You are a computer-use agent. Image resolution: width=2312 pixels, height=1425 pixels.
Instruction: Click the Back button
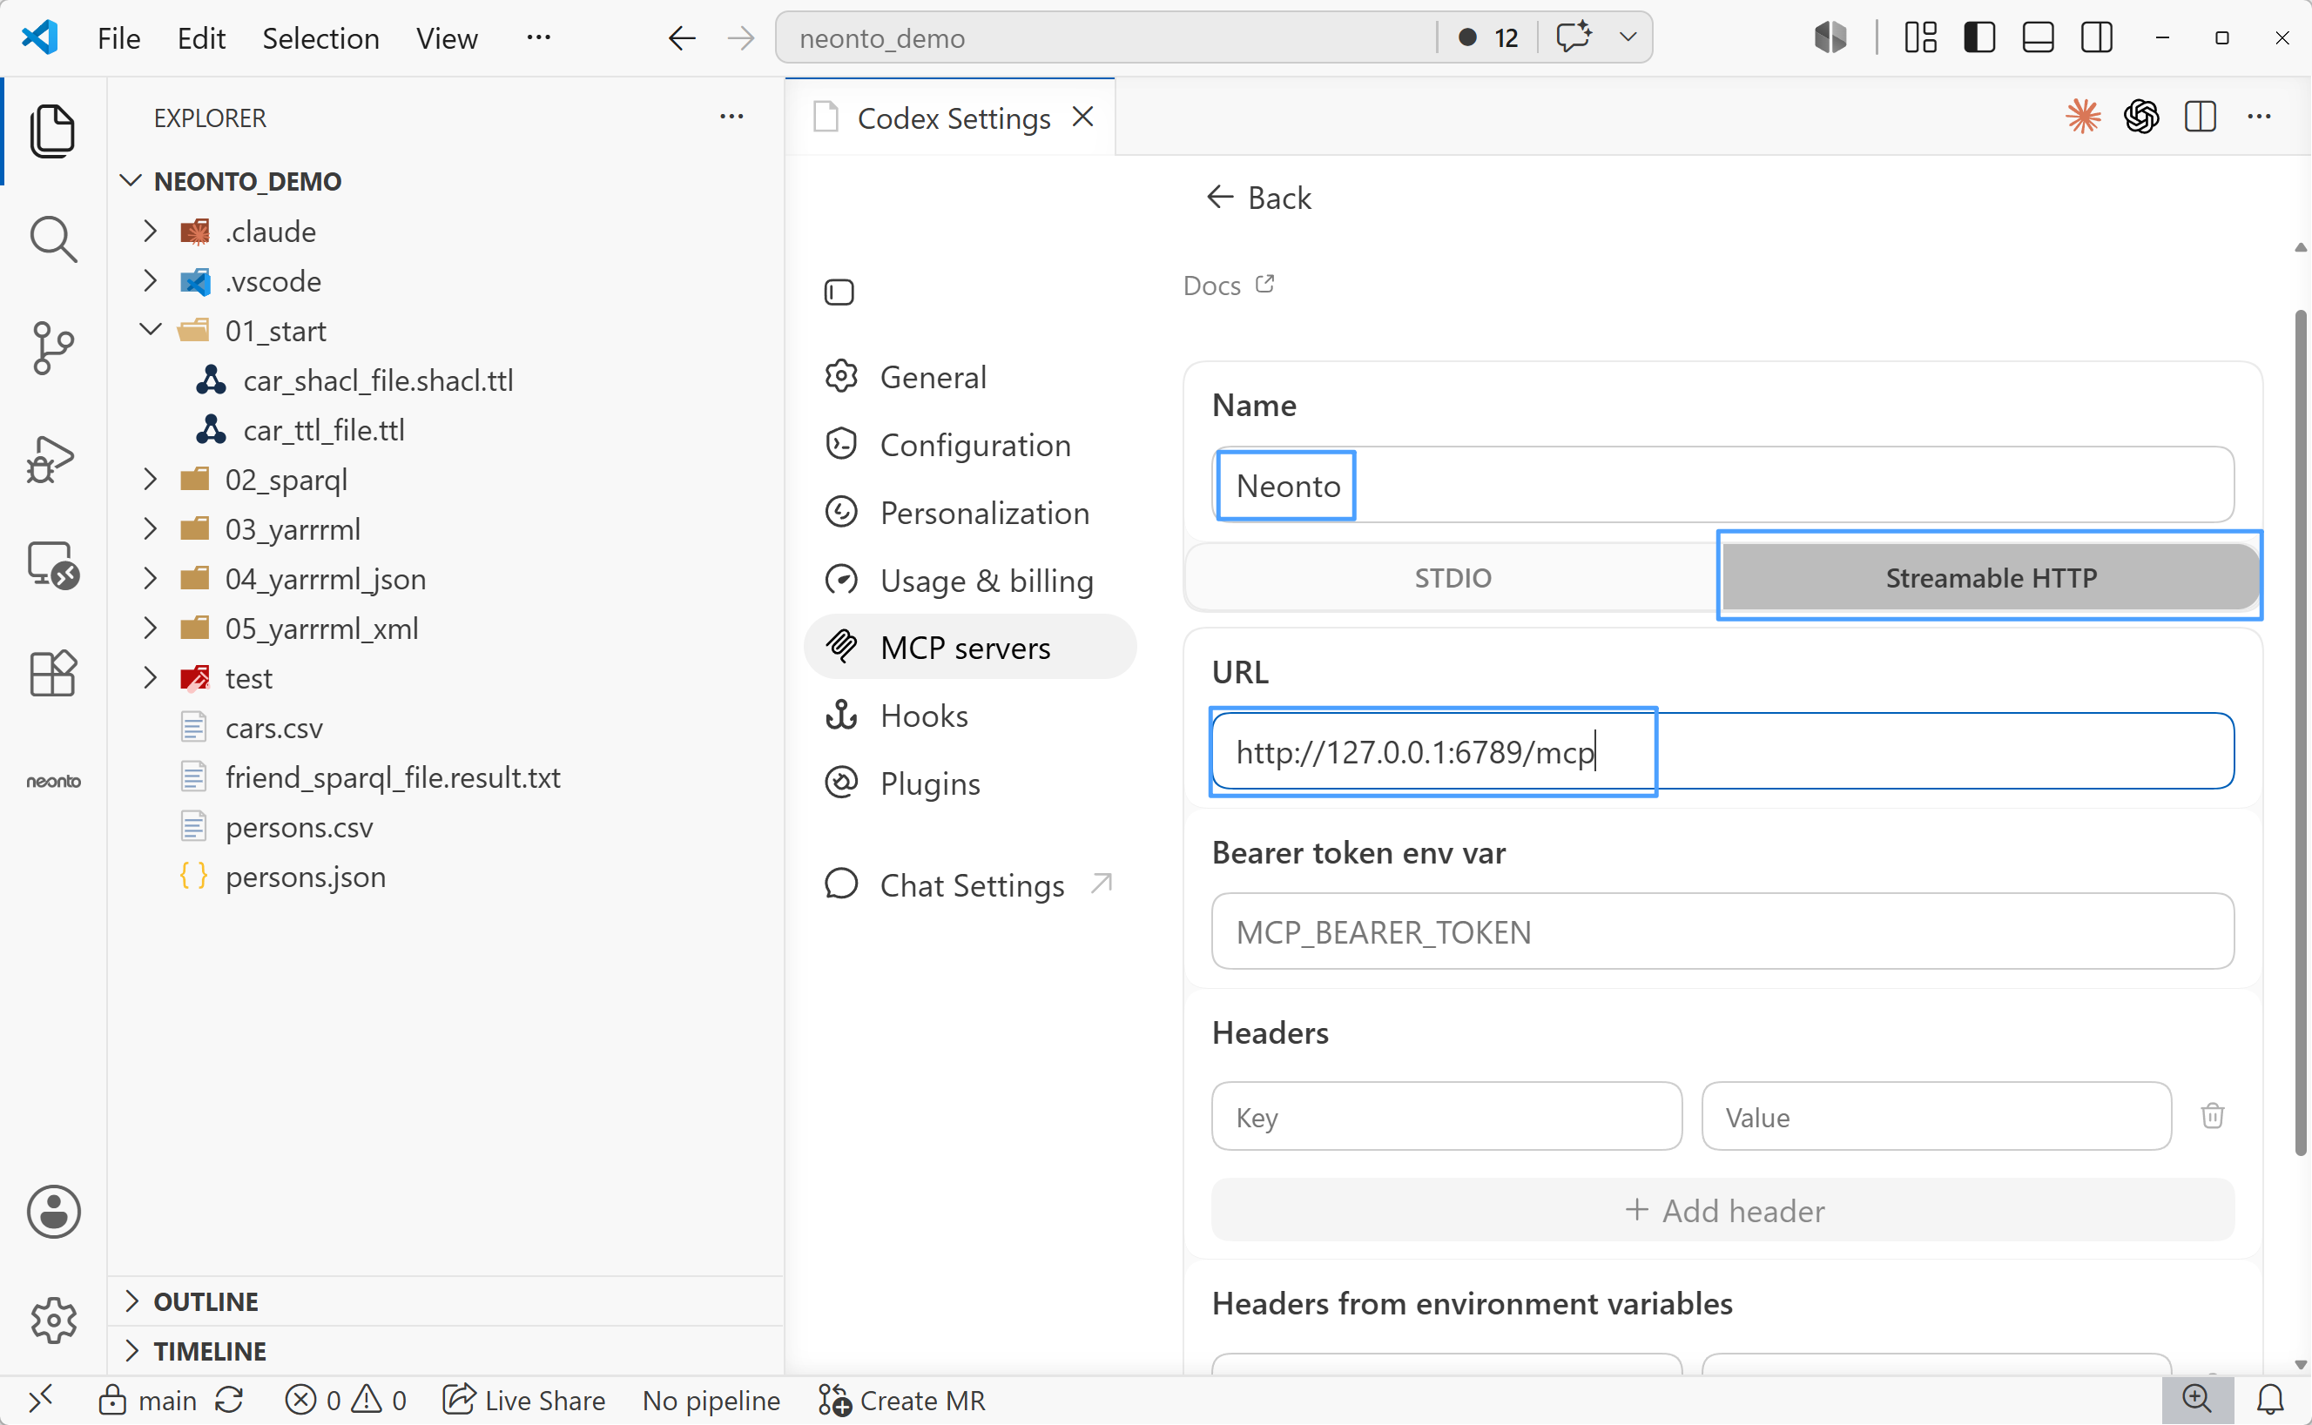tap(1258, 198)
